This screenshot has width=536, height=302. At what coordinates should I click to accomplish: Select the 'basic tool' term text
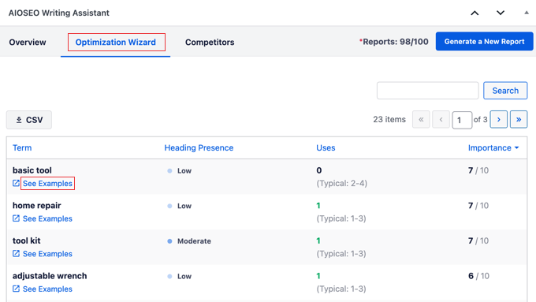(32, 170)
